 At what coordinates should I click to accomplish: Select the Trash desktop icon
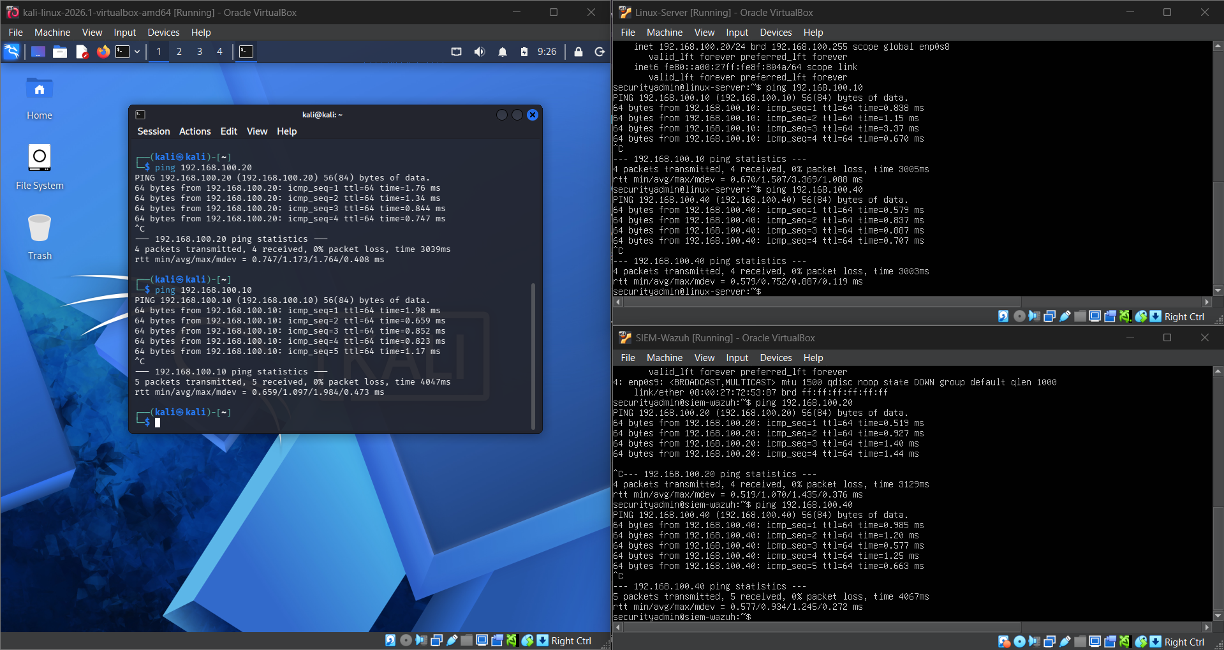coord(40,237)
